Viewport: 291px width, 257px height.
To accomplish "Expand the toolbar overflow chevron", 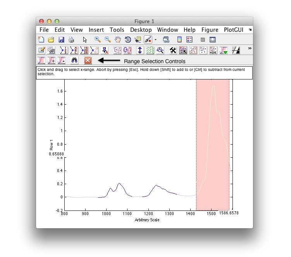I will click(250, 48).
